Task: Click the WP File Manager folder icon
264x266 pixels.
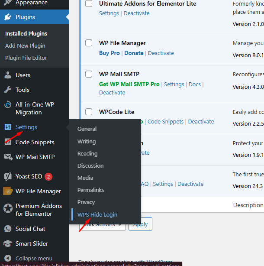Action: coord(8,191)
